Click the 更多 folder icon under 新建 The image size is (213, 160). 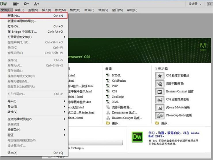pos(108,123)
